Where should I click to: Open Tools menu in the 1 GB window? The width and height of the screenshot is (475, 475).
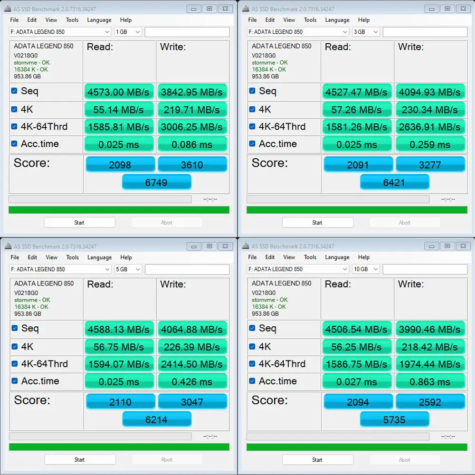[72, 19]
